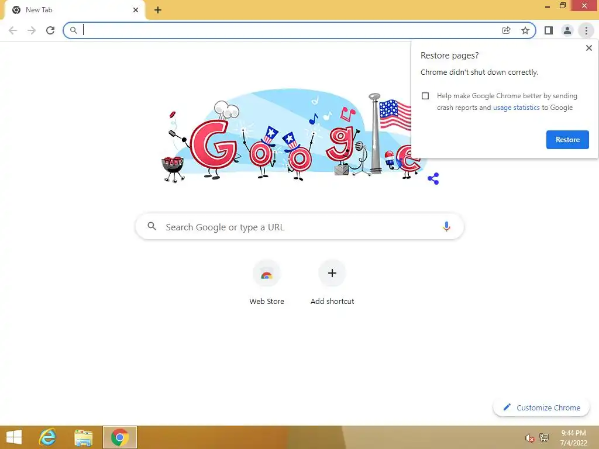The height and width of the screenshot is (449, 599).
Task: Go back with the back arrow
Action: click(x=13, y=30)
